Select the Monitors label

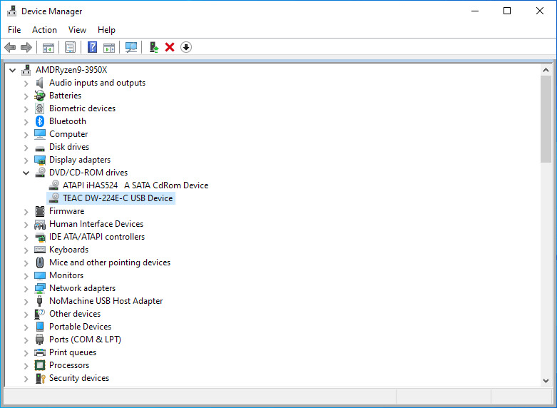click(x=66, y=275)
